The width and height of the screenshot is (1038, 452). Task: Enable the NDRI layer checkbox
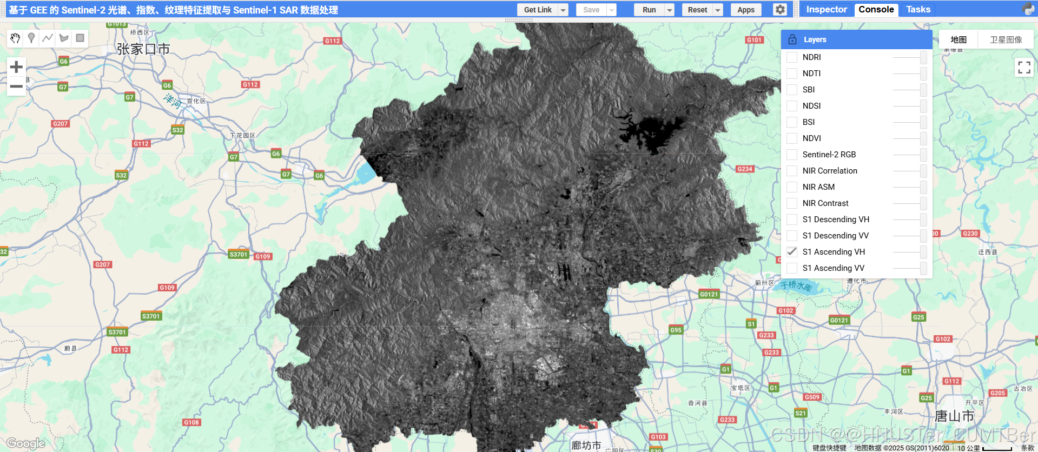(792, 57)
